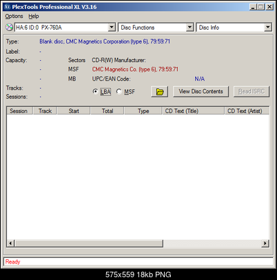277x280 pixels.
Task: Click the Track column header
Action: click(45, 111)
